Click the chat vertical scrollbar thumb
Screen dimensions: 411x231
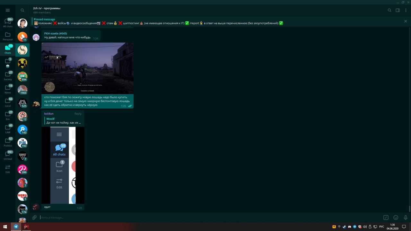point(410,209)
